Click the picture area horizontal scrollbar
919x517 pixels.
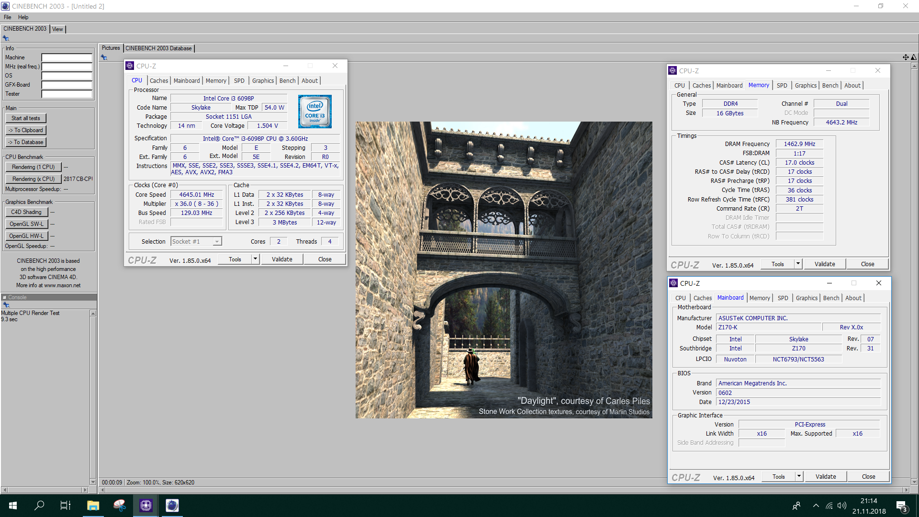[x=504, y=490]
